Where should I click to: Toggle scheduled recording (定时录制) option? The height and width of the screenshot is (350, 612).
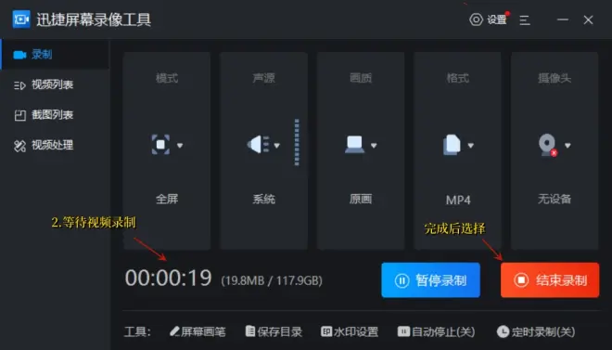(536, 331)
